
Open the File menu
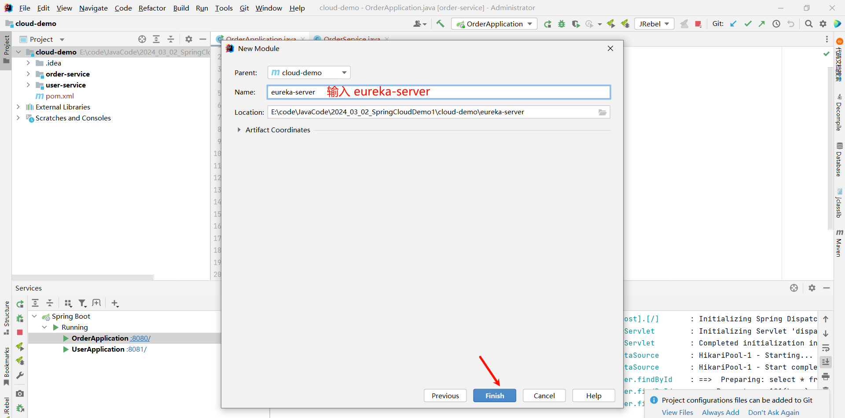pyautogui.click(x=25, y=8)
